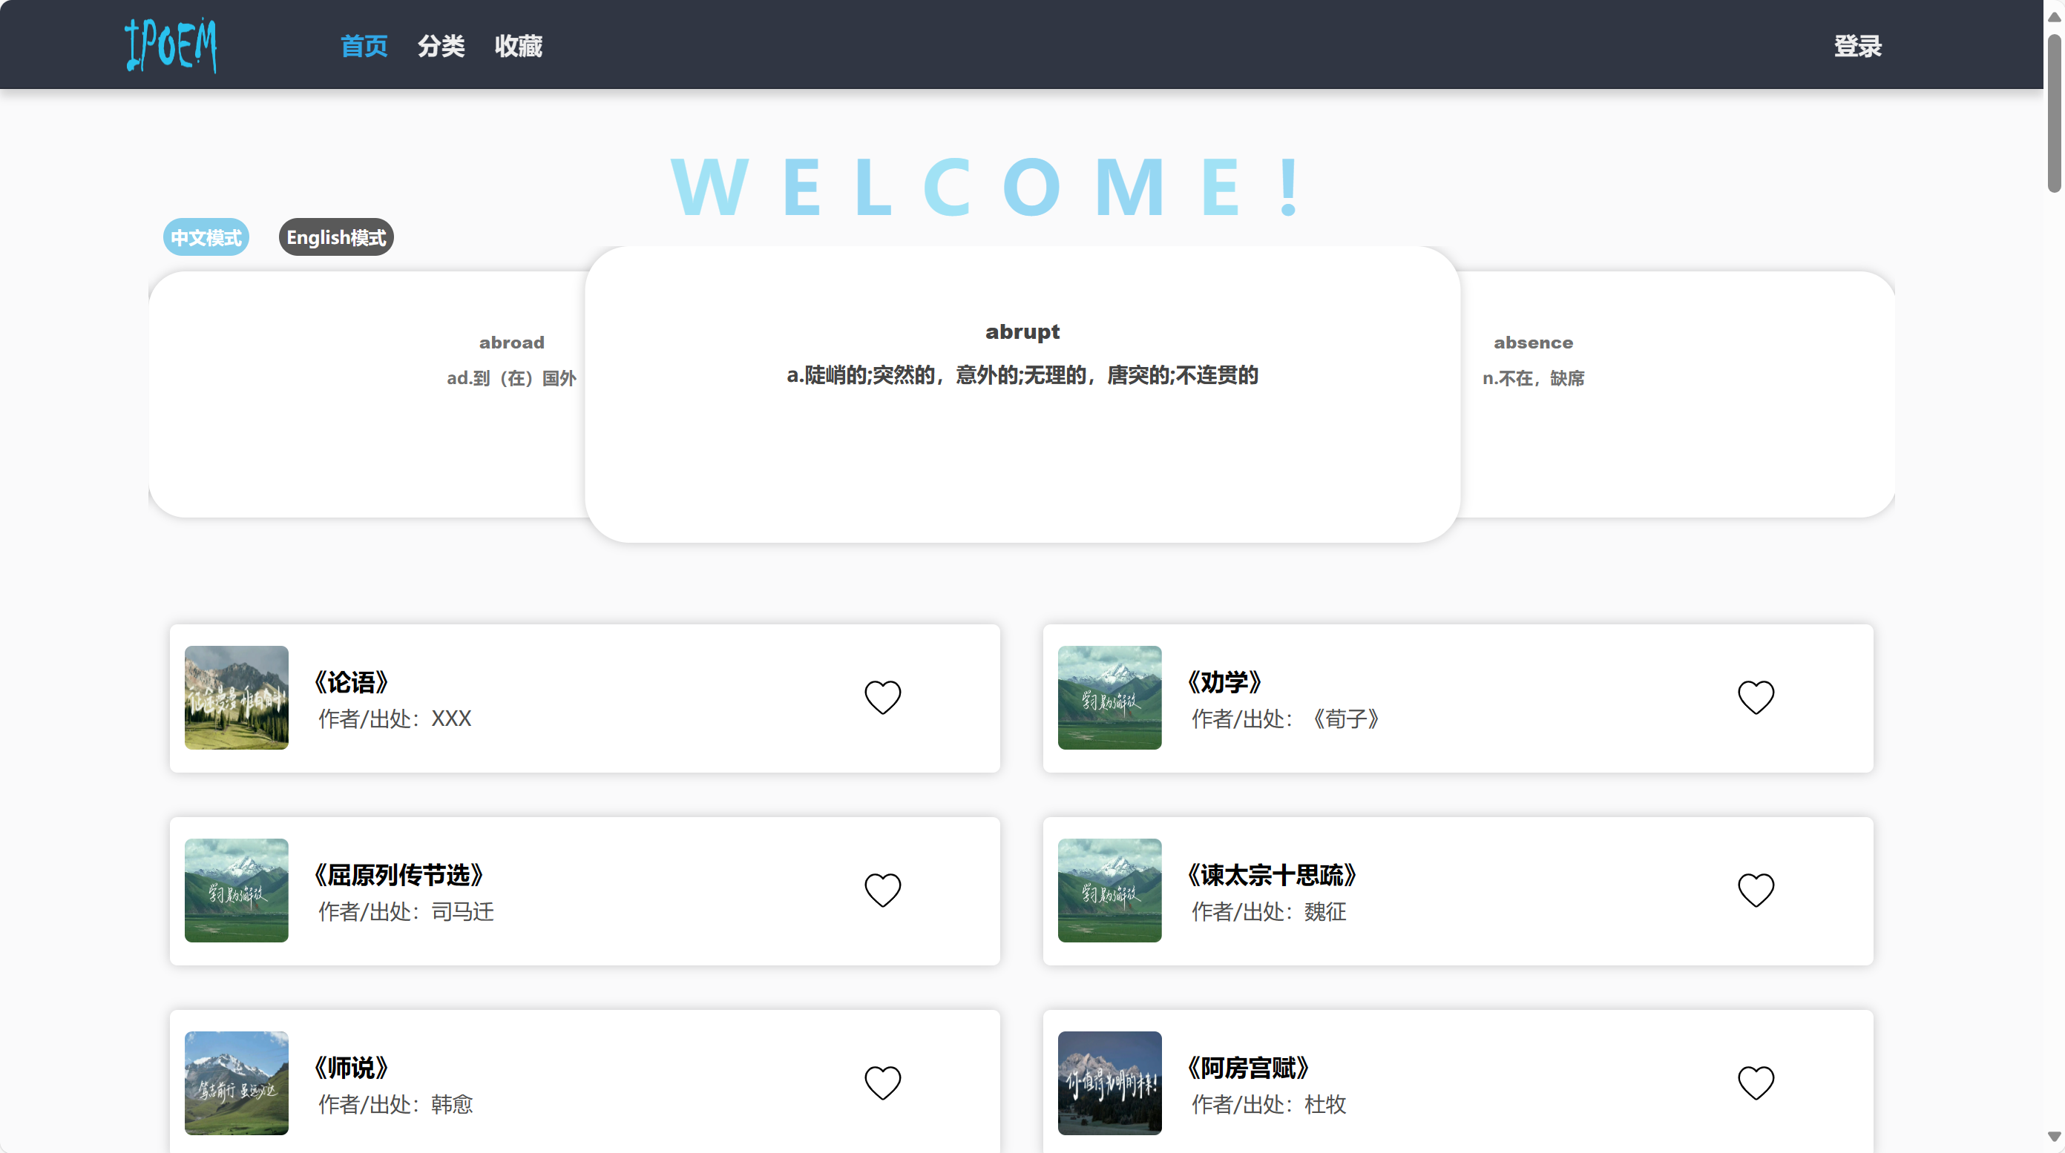Favorite 《劝学》 with heart icon
The width and height of the screenshot is (2065, 1153).
point(1755,697)
